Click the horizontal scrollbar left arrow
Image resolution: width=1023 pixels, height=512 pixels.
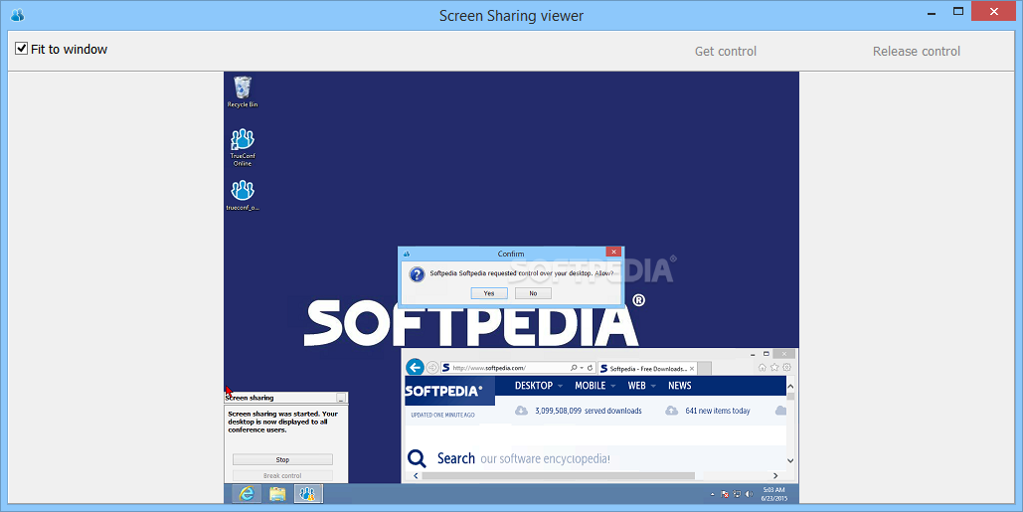[x=417, y=476]
